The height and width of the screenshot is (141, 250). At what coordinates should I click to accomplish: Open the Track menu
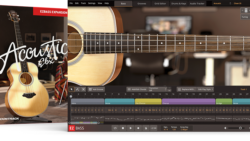[83, 3]
